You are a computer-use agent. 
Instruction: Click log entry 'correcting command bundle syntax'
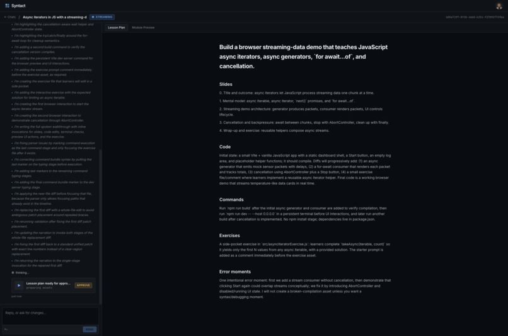point(52,162)
